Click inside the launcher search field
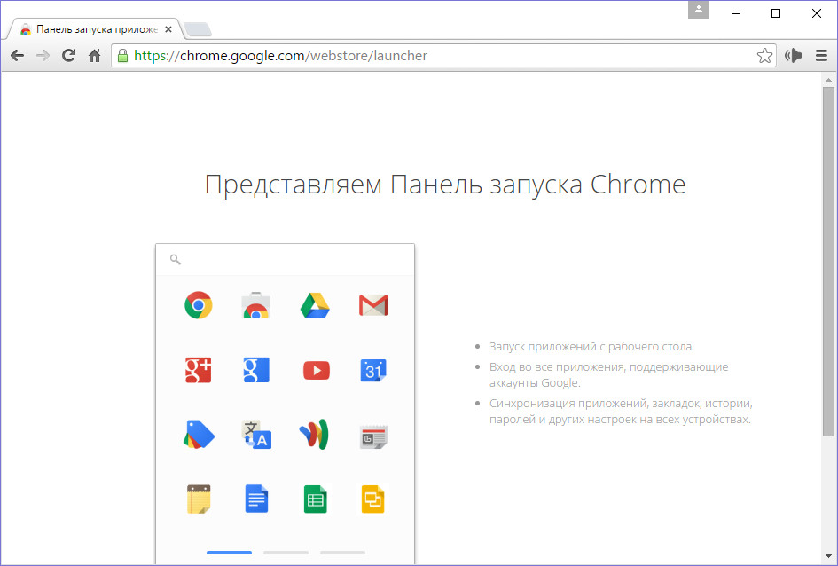 [285, 260]
